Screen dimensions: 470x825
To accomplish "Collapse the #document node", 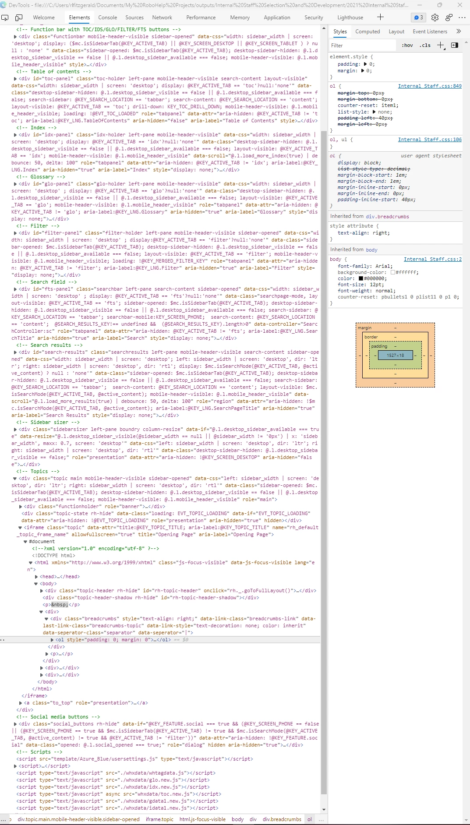I will (25, 542).
